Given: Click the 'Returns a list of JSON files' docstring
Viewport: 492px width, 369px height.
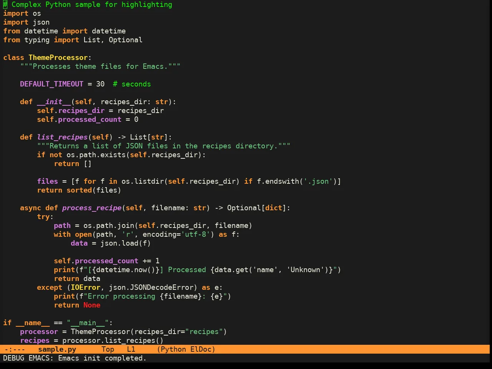Looking at the screenshot, I should [x=164, y=146].
